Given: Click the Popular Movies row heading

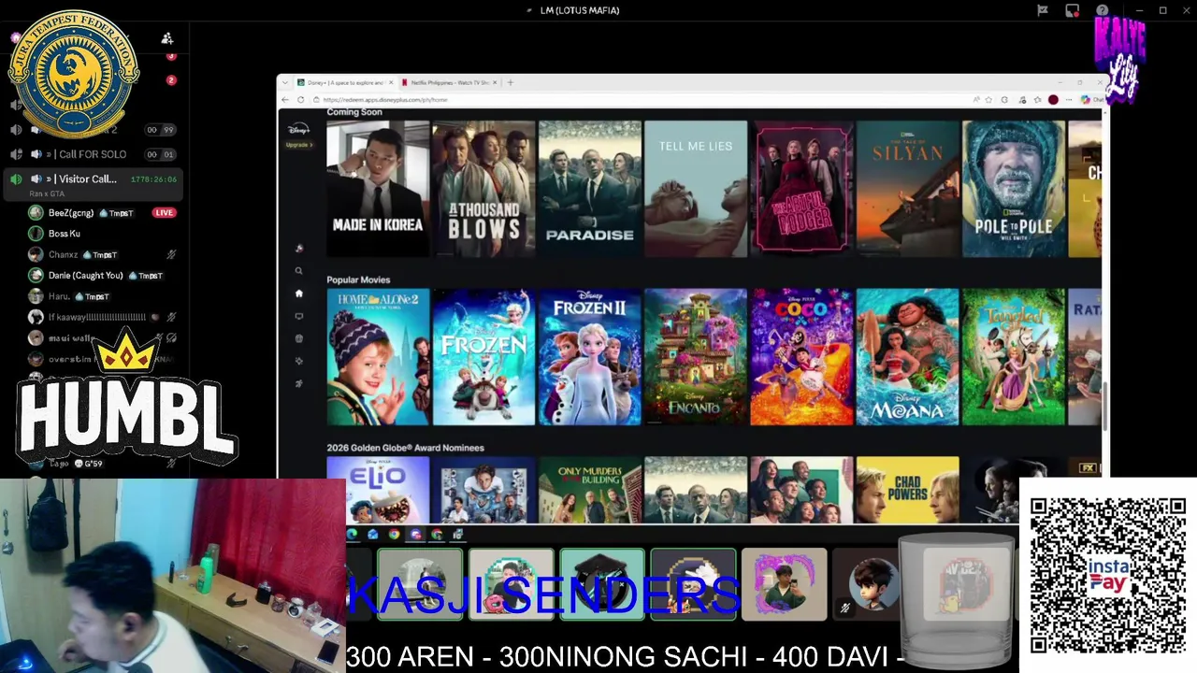Looking at the screenshot, I should tap(358, 279).
